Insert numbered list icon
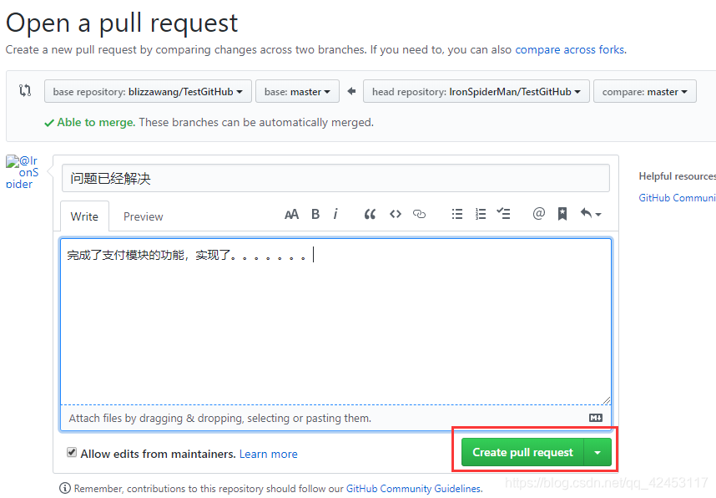716x498 pixels. 481,214
